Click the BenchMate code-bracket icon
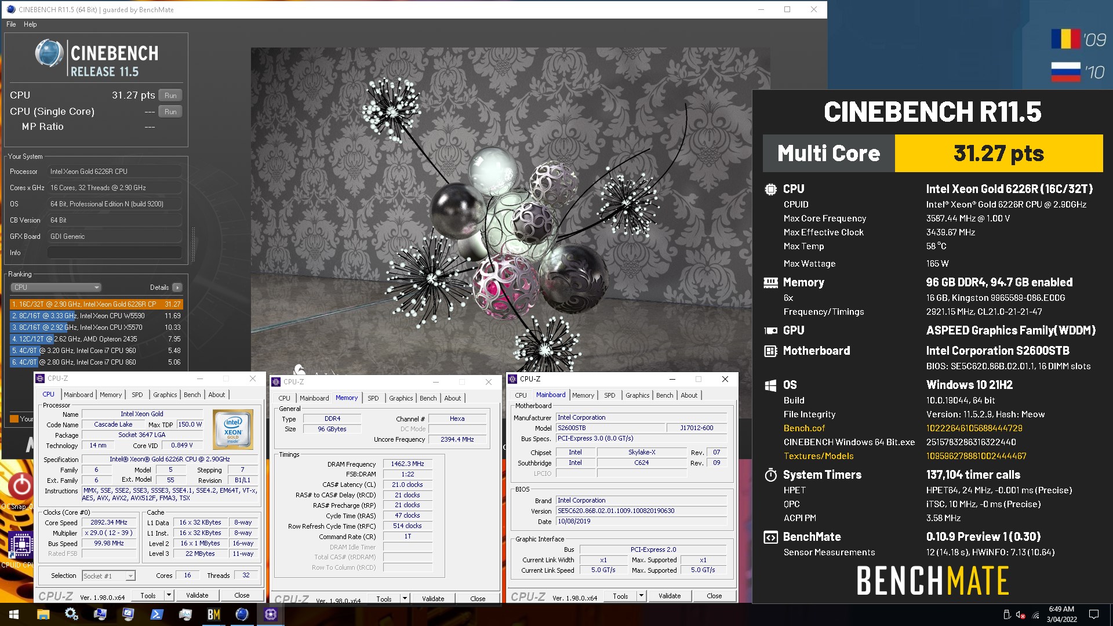Screen dimensions: 1113x626 point(770,537)
